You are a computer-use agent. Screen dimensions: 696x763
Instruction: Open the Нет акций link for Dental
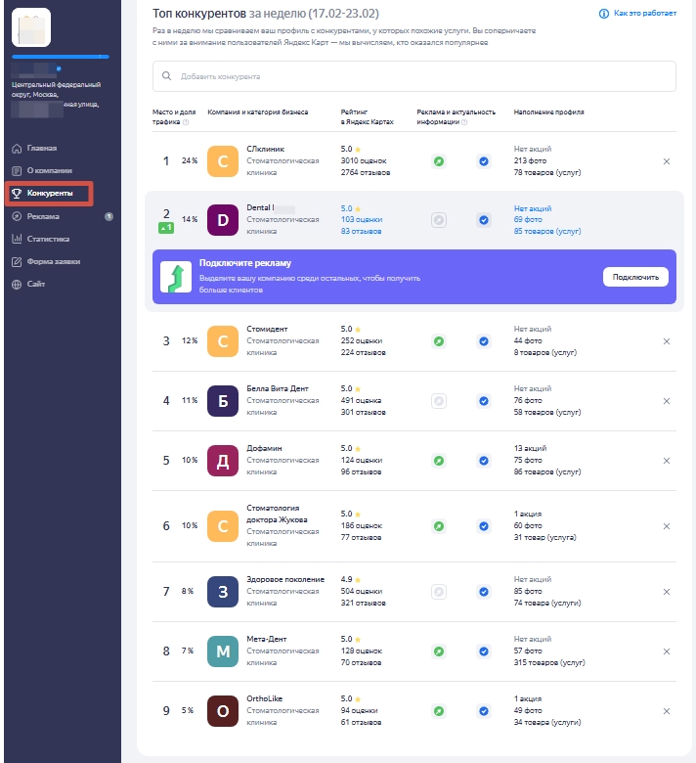(x=533, y=208)
